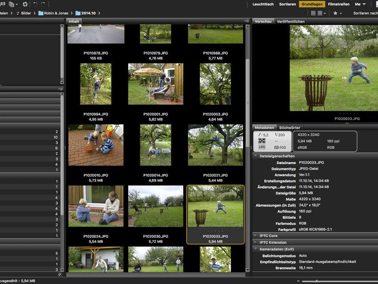The height and width of the screenshot is (284, 378).
Task: Click the Bilder breadcrumb label
Action: click(26, 13)
